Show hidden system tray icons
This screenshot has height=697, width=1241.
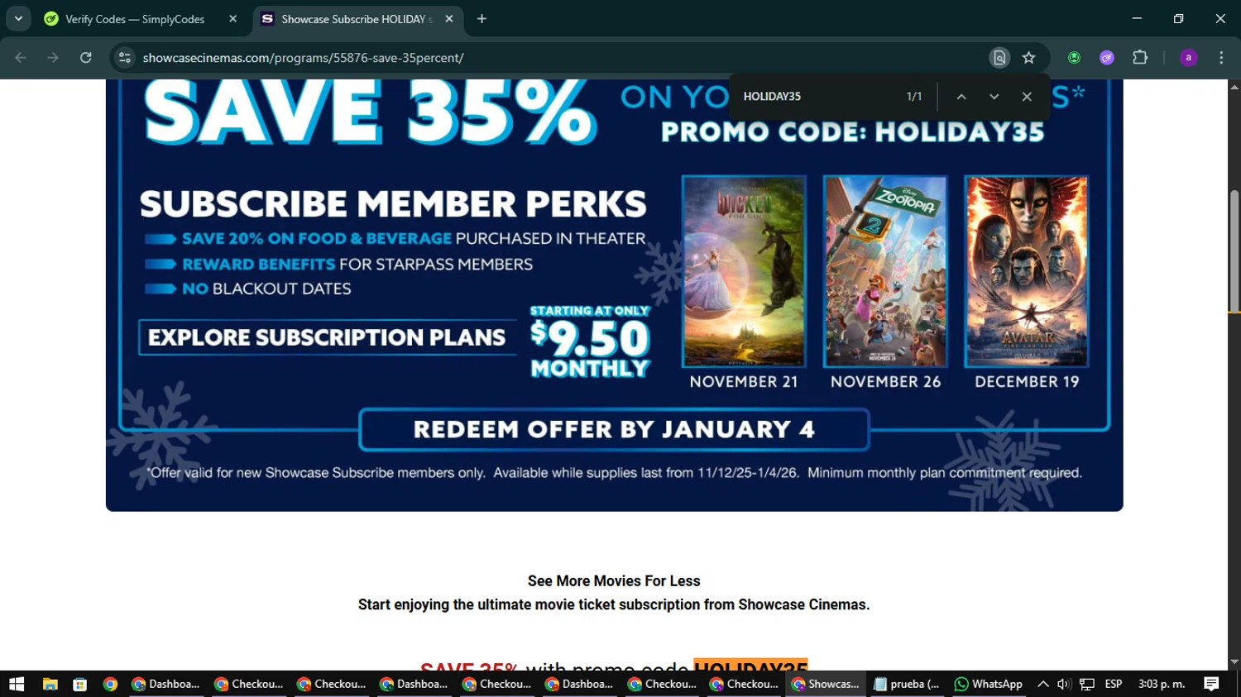click(1042, 684)
